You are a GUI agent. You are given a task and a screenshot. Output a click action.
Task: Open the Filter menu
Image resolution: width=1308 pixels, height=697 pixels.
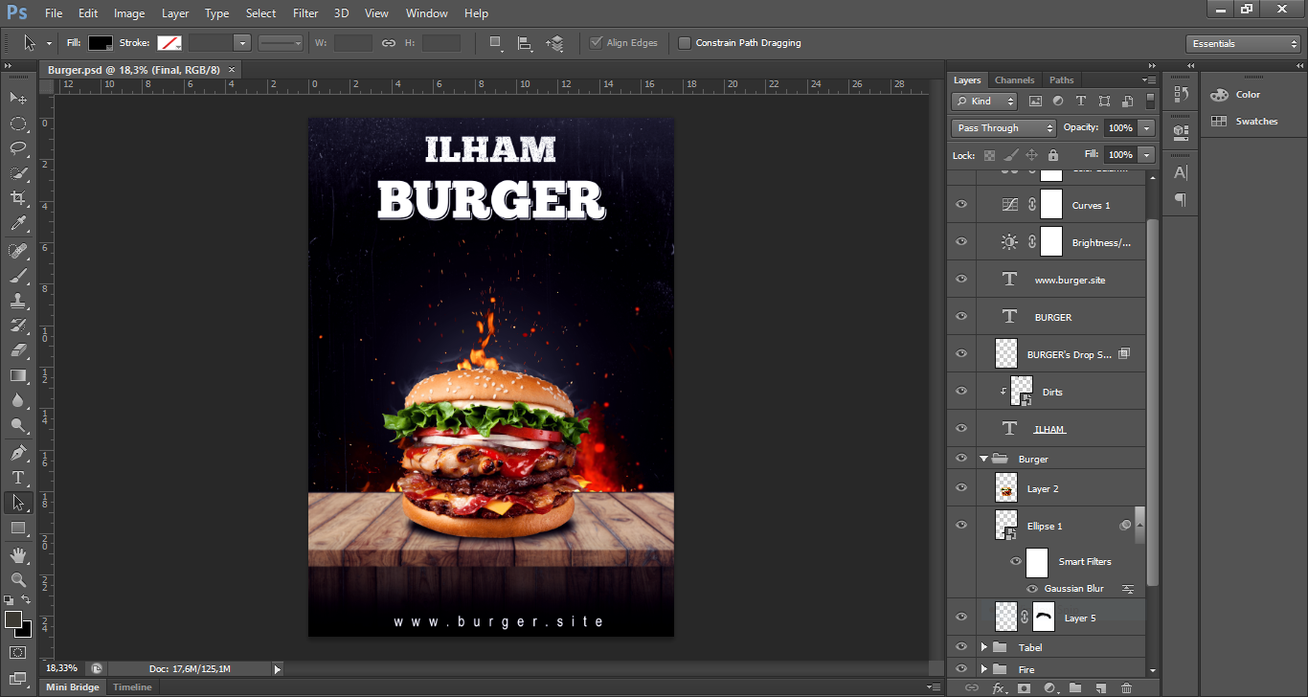[305, 13]
